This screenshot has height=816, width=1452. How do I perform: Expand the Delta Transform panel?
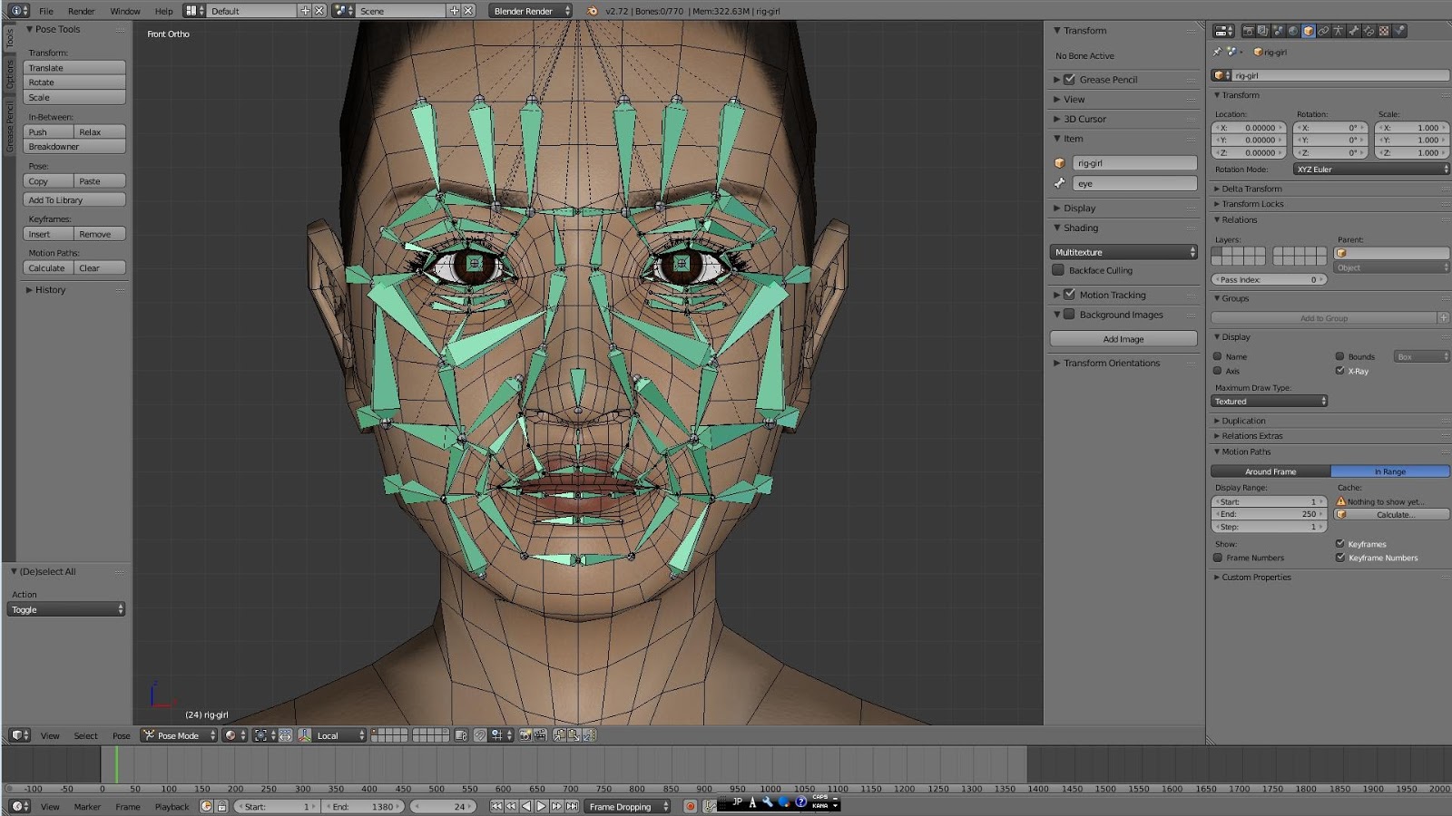(x=1249, y=189)
